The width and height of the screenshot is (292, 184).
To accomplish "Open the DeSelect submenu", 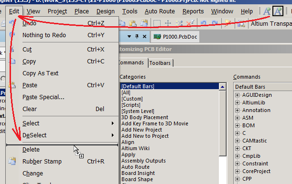I will (x=62, y=135).
